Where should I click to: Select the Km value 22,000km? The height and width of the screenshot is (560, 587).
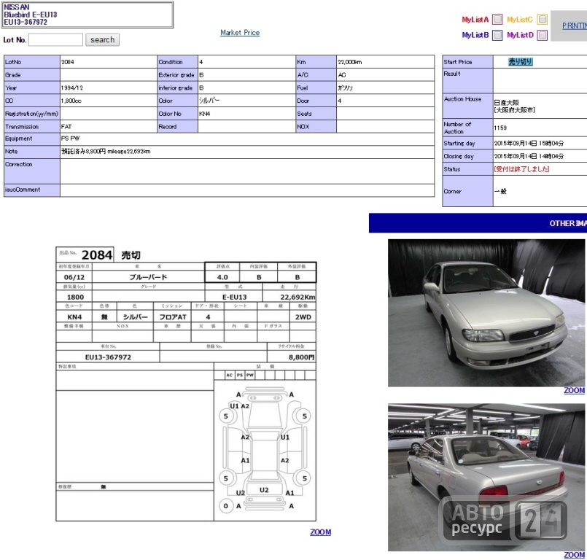(350, 62)
